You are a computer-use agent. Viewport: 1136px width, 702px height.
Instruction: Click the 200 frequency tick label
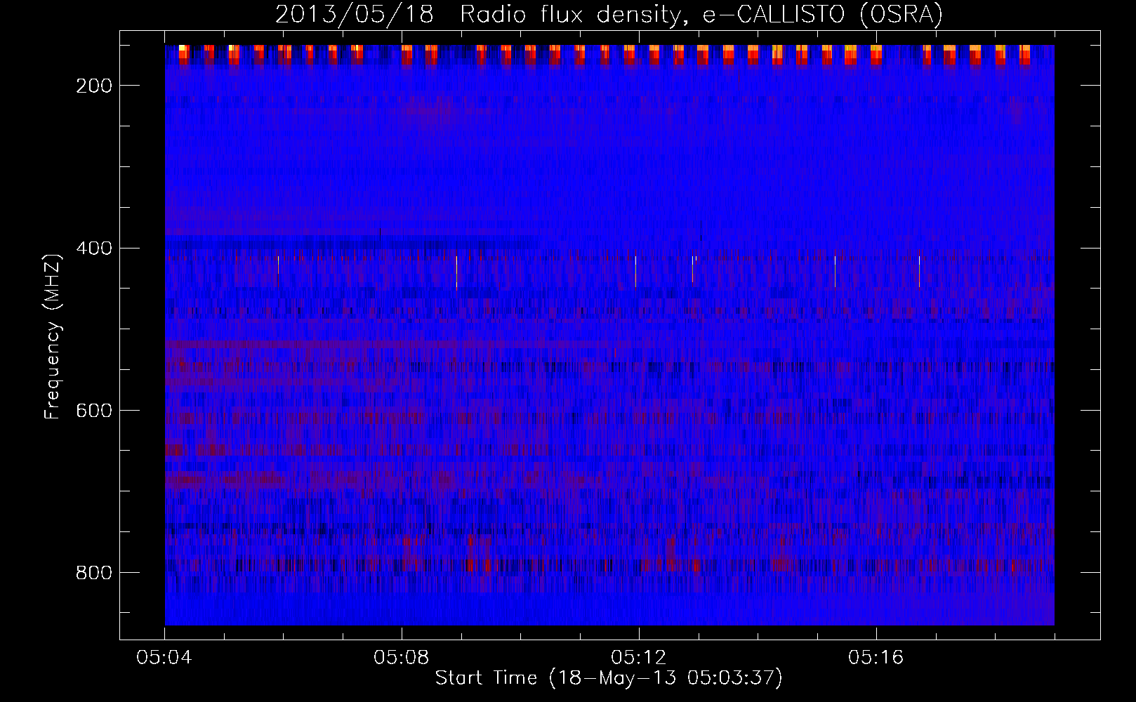94,86
